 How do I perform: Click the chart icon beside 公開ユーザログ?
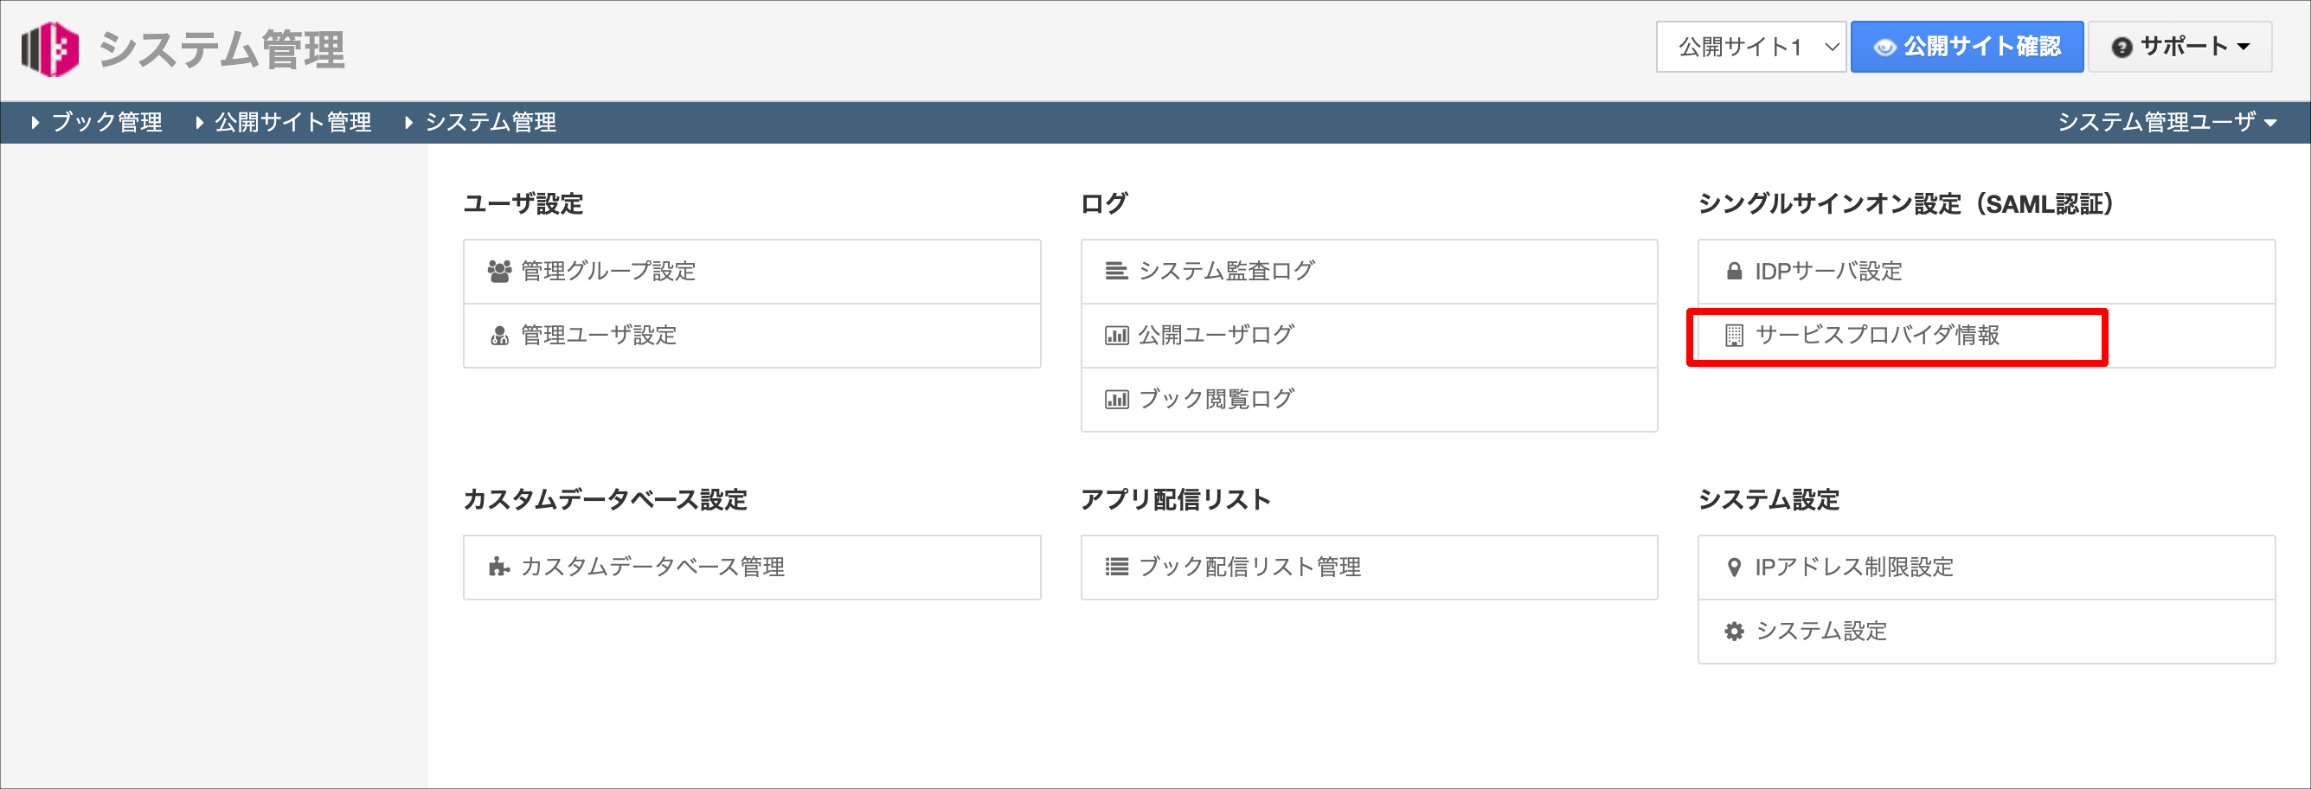tap(1116, 336)
